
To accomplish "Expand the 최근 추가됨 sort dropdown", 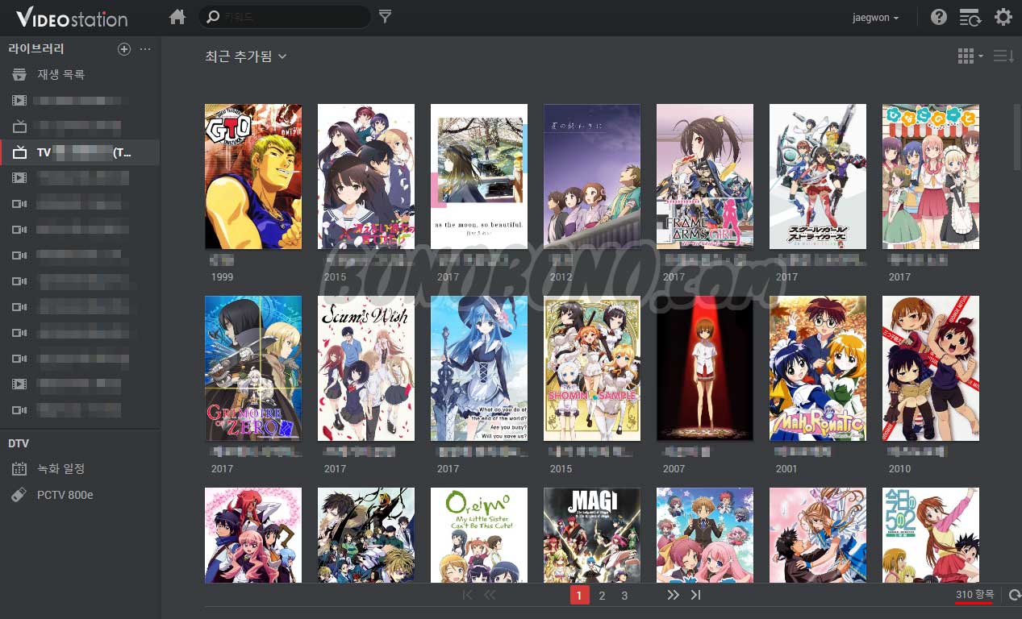I will [x=246, y=56].
